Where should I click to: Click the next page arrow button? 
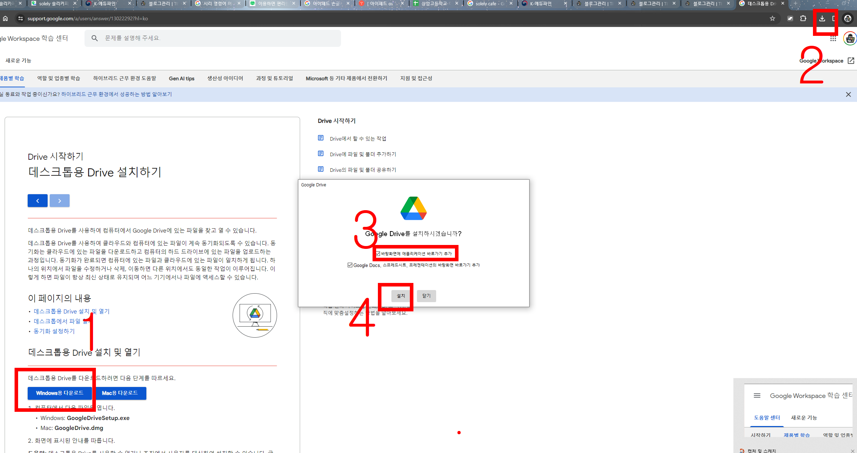pyautogui.click(x=60, y=201)
